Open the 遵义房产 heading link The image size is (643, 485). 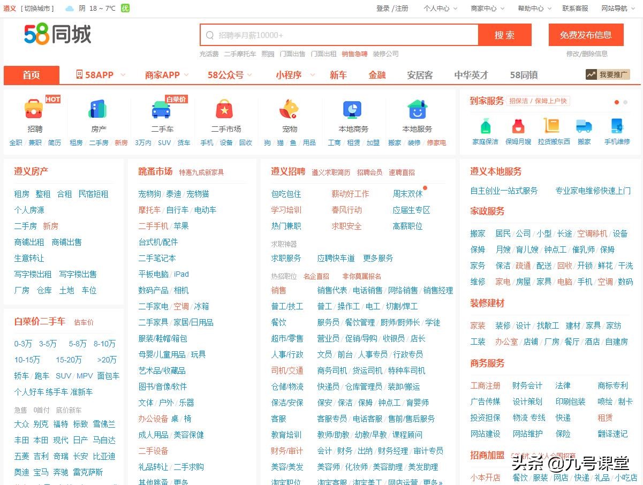(x=31, y=171)
